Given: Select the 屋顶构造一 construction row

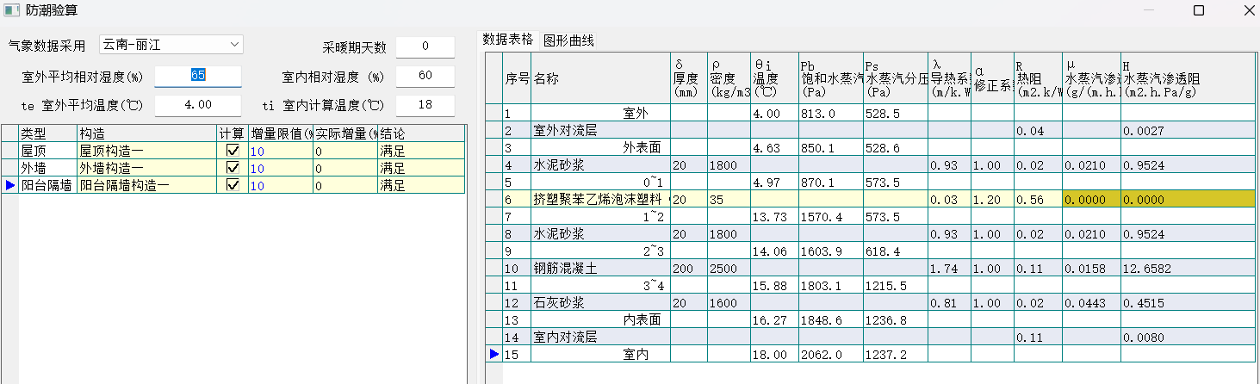Looking at the screenshot, I should (146, 151).
